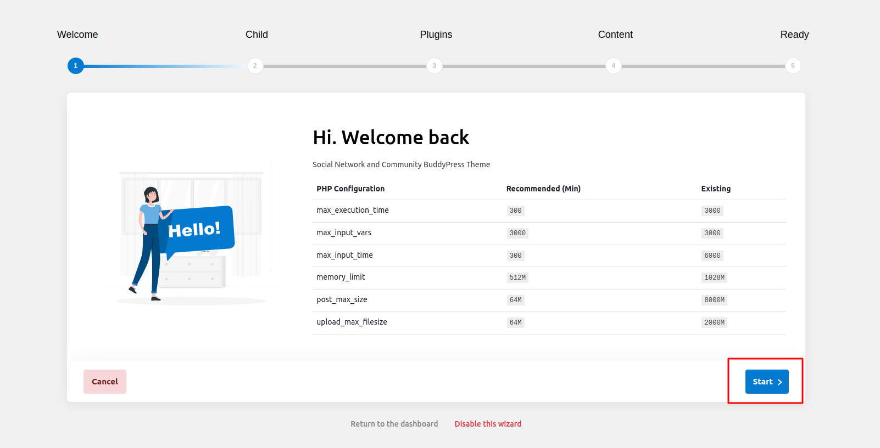Screen dimensions: 880x448
Task: Go to the Plugins step label
Action: (x=436, y=35)
